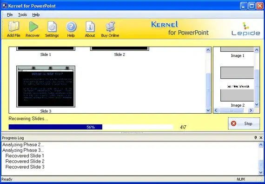Open the File menu
Viewport: 265px width, 184px height.
[10, 15]
